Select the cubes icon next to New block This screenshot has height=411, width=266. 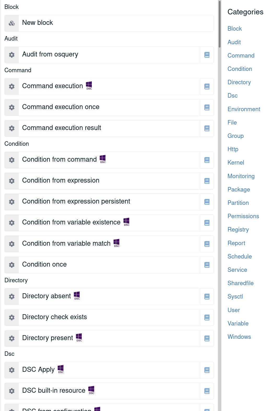11,23
